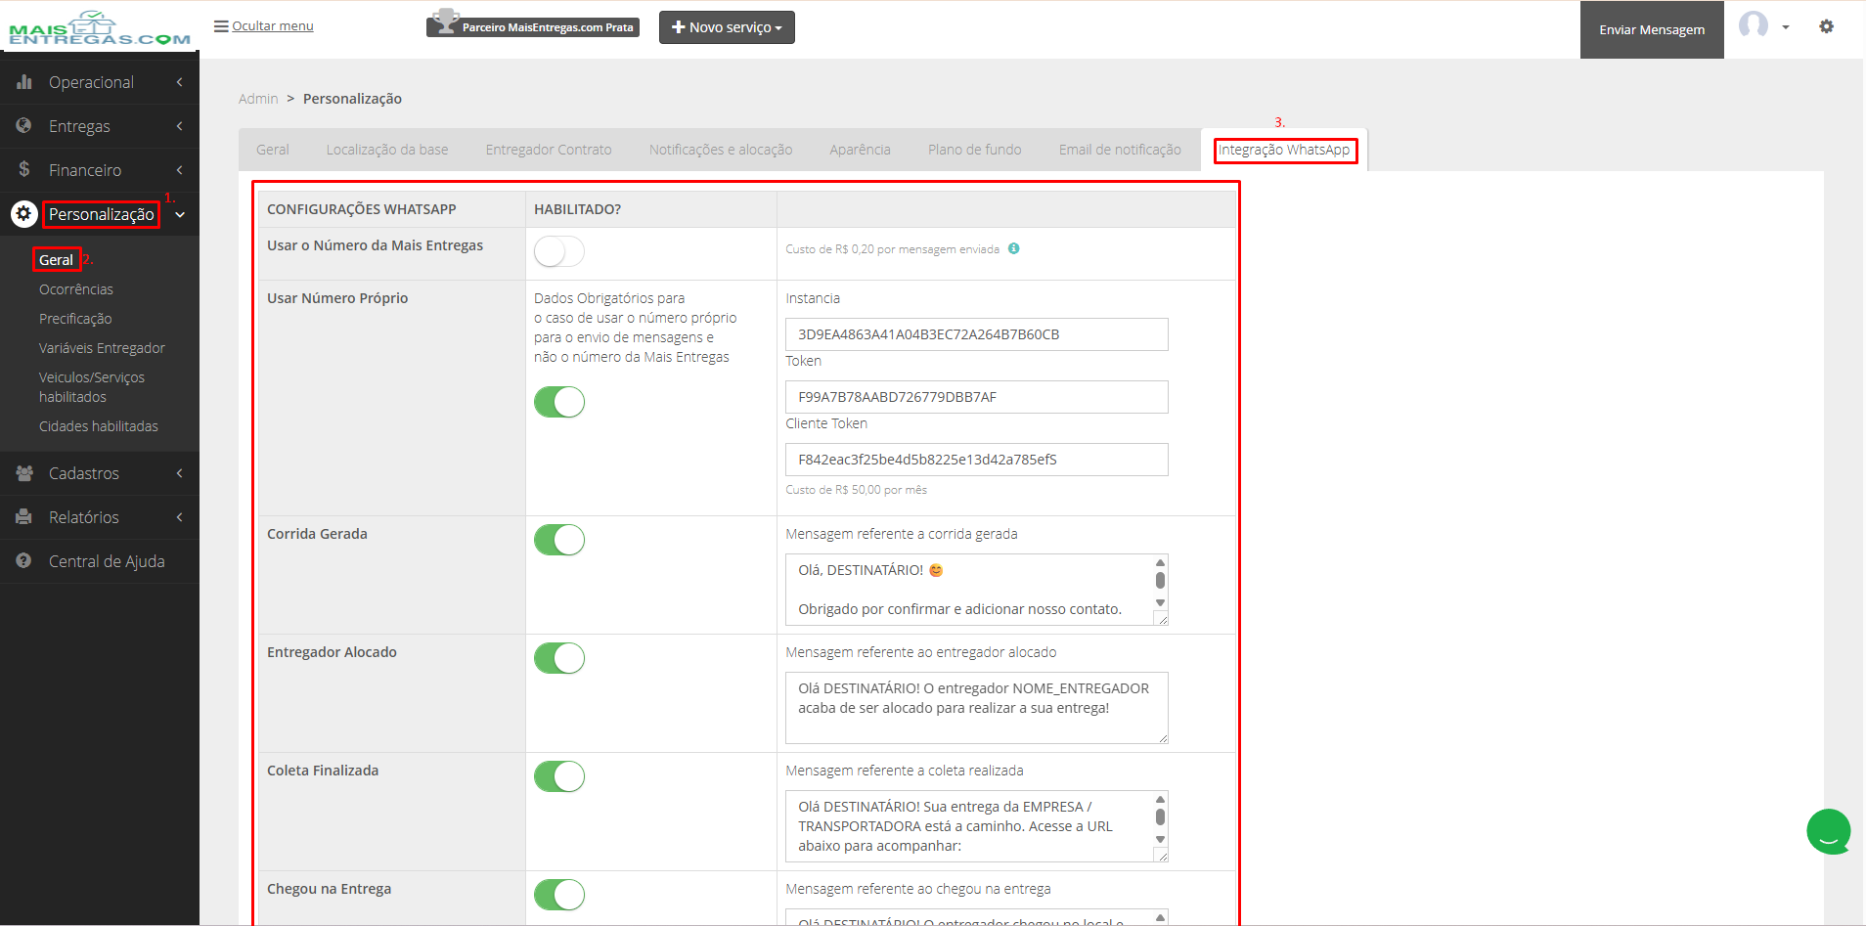Viewport: 1866px width, 926px height.
Task: Click the Cadastros users icon
Action: (24, 473)
